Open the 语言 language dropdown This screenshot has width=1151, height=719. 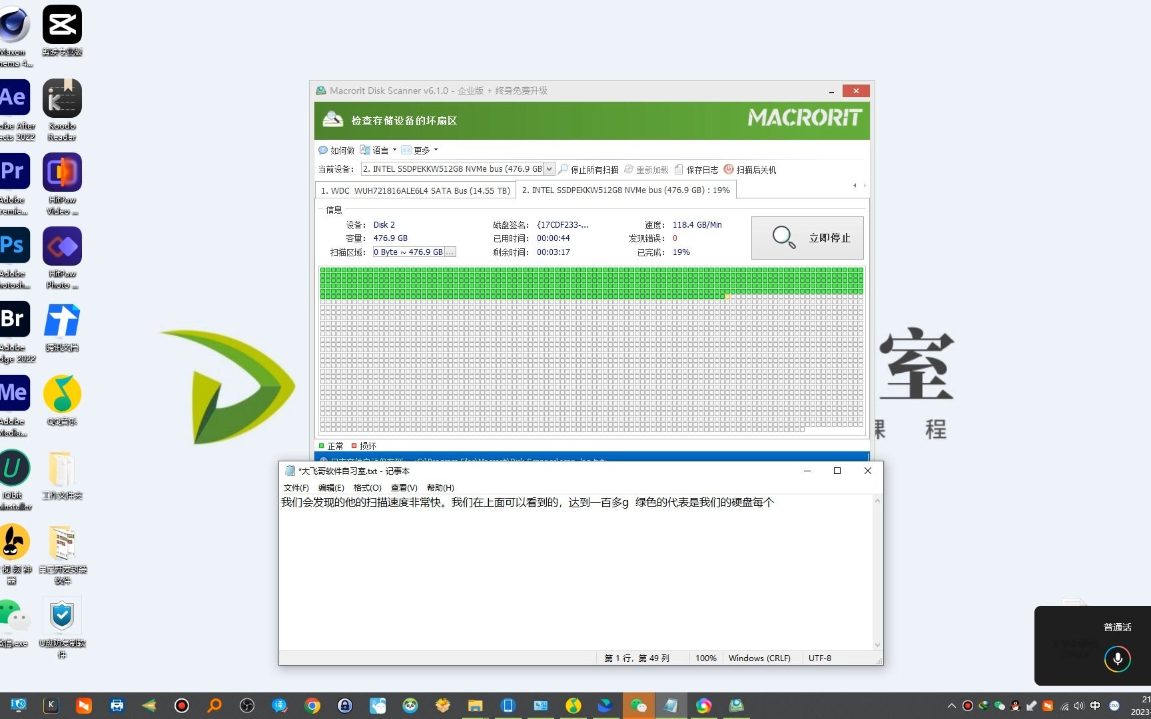click(x=378, y=150)
